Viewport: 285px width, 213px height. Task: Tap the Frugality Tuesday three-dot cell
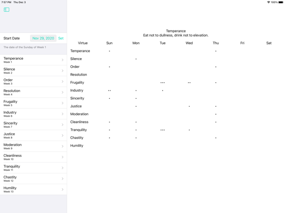[x=163, y=83]
